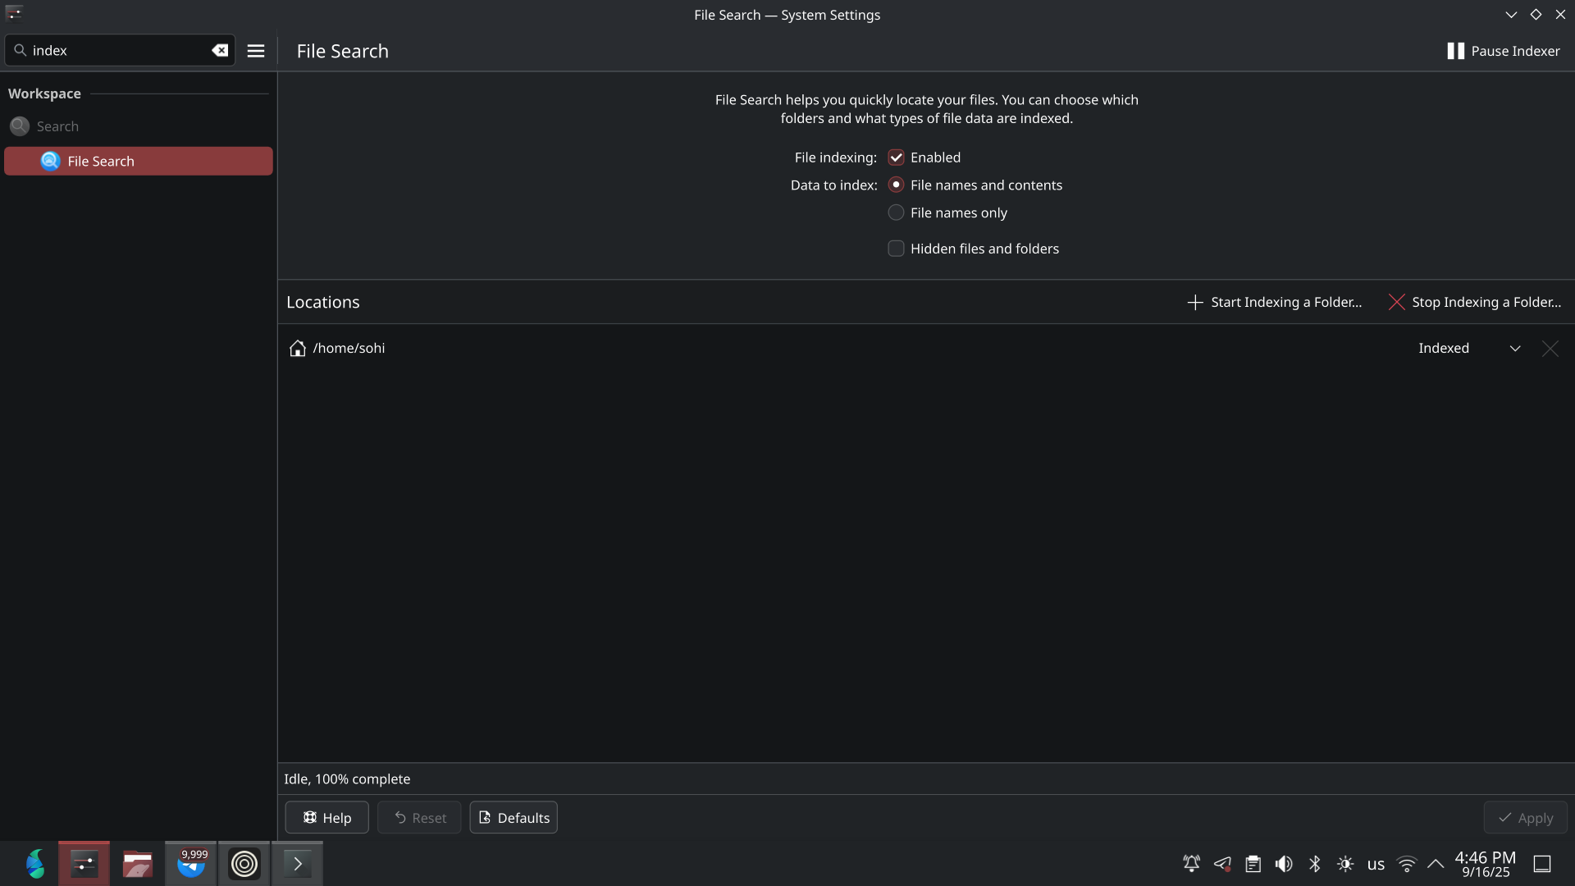Select File names only option
This screenshot has height=886, width=1575.
(x=896, y=212)
